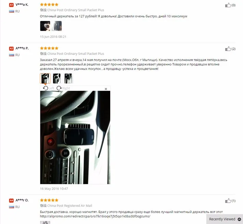Viewport: 243px width, 224px height.
Task: Open first photo in V***a K.'s review
Action: pyautogui.click(x=45, y=26)
